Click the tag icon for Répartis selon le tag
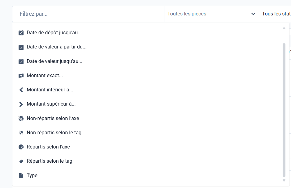The width and height of the screenshot is (291, 188). coord(21,161)
